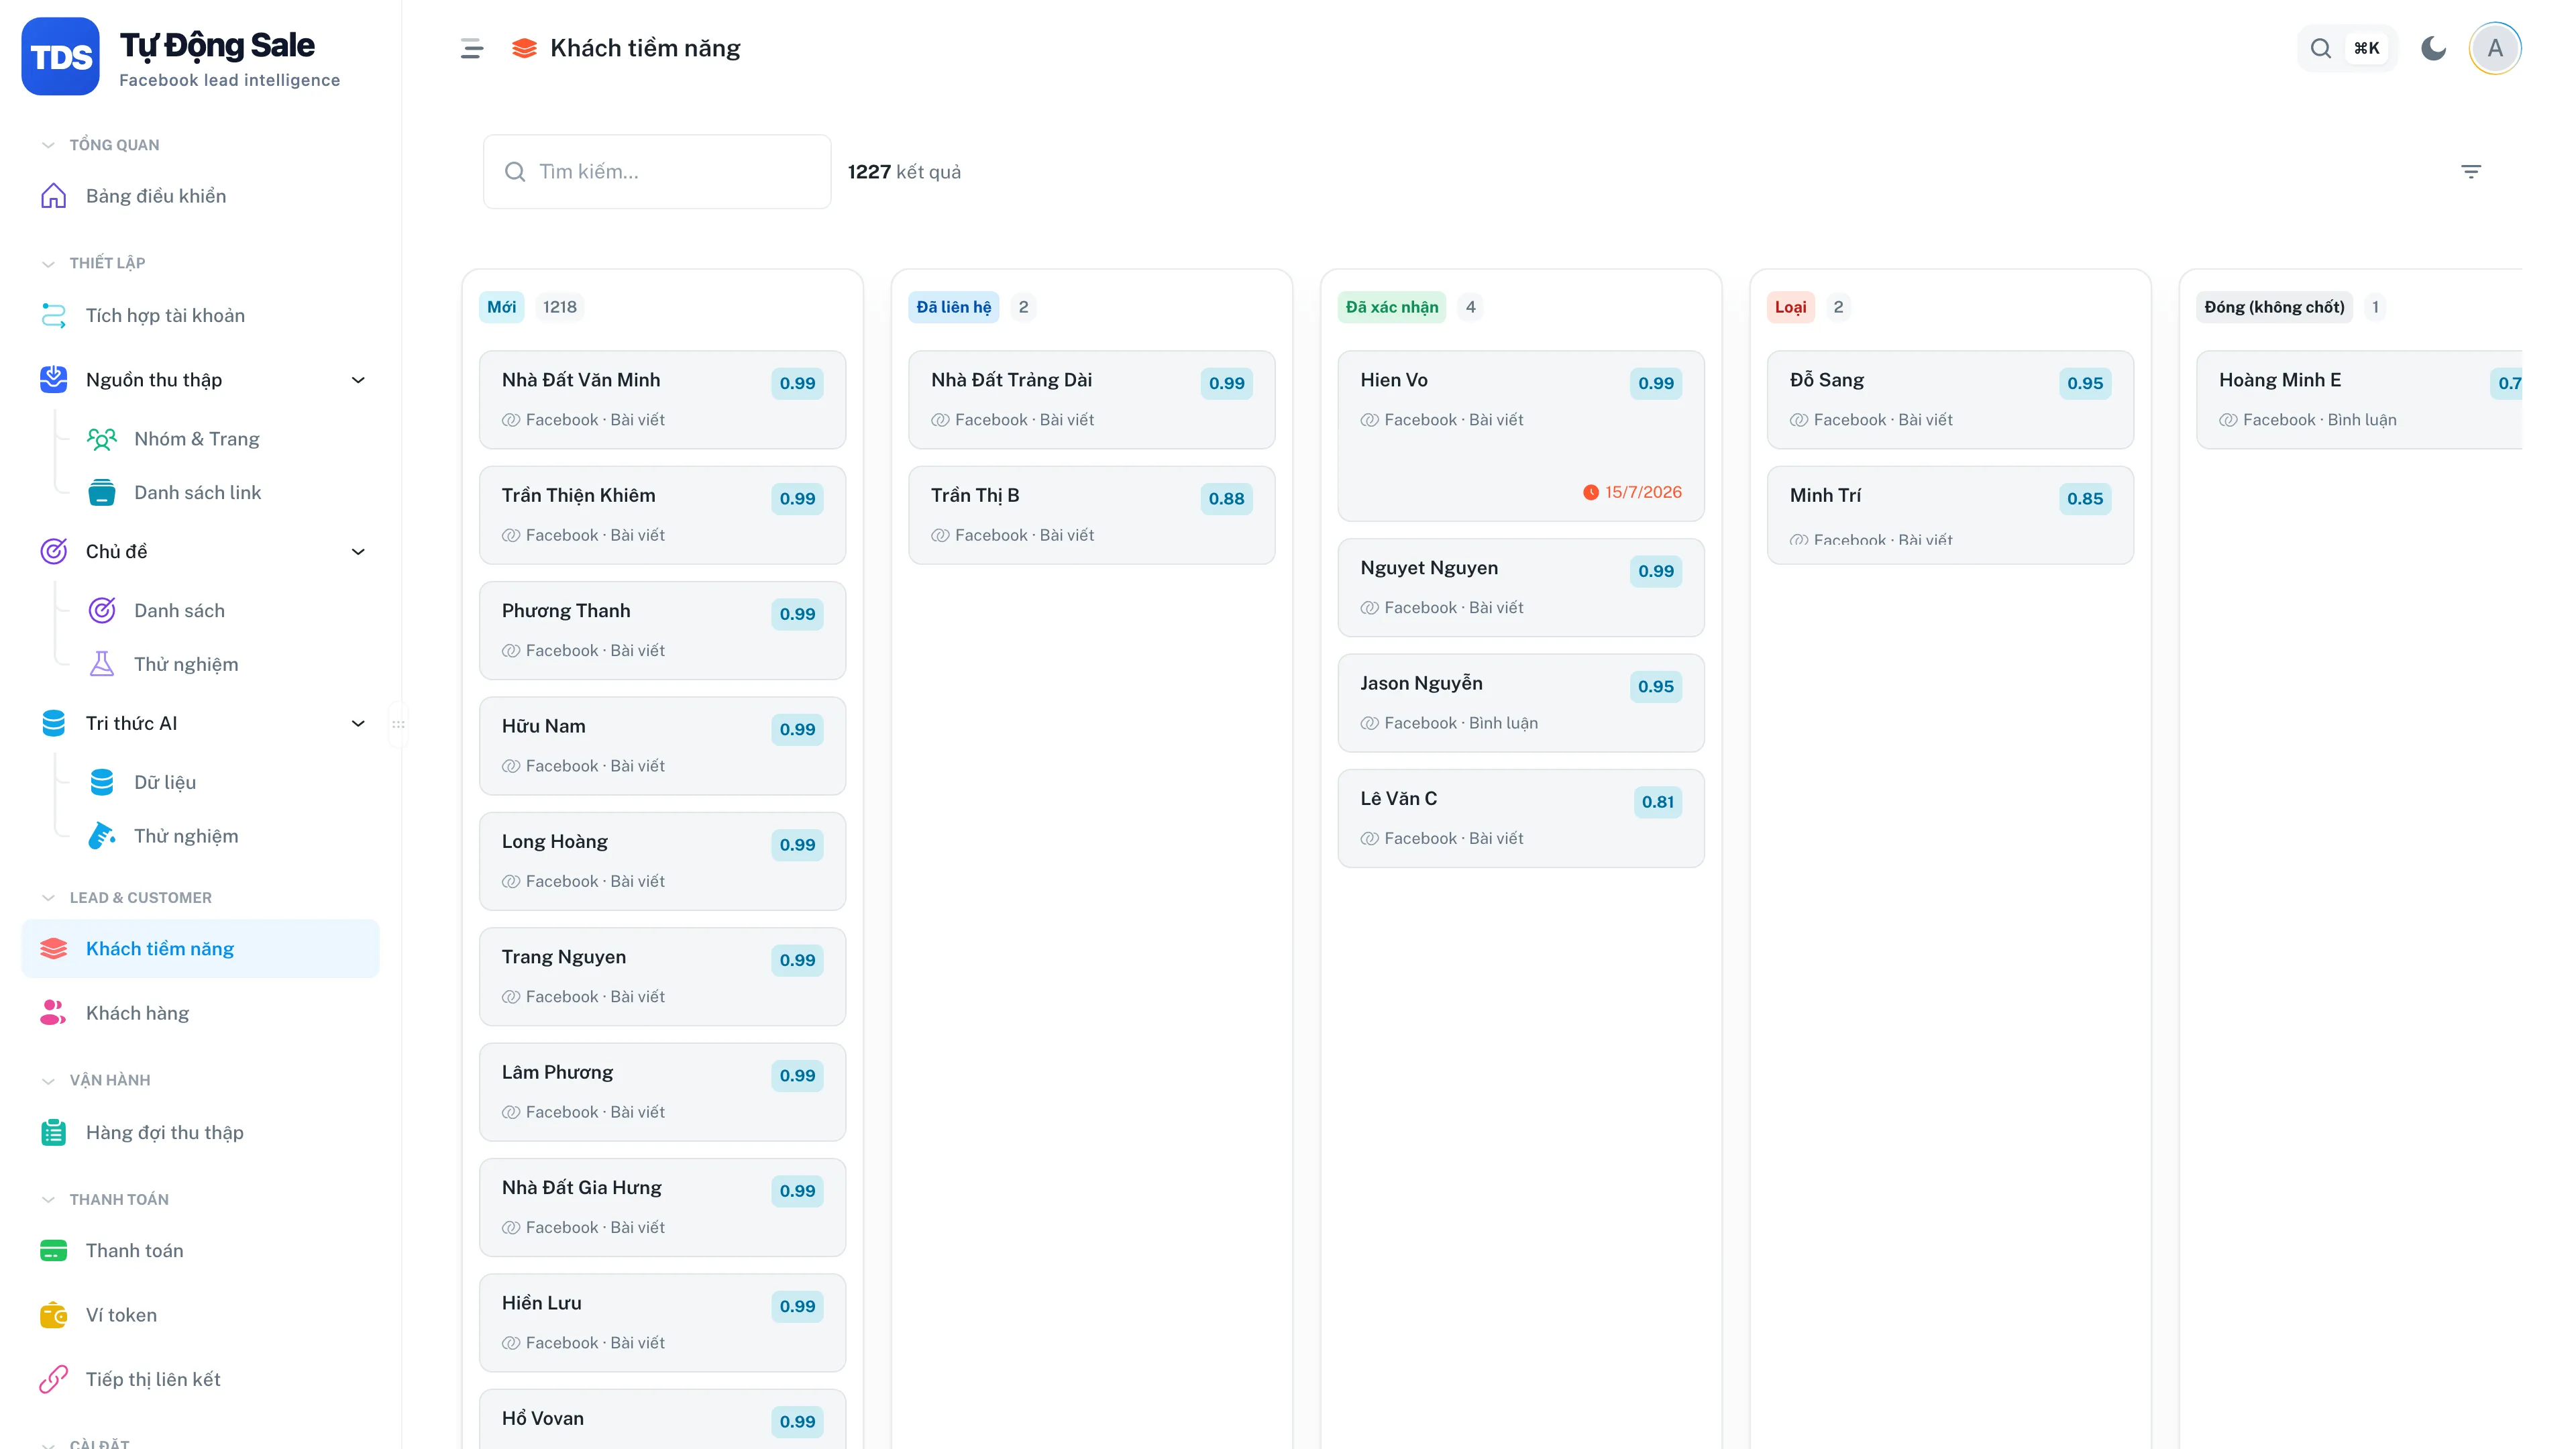Open Hàng đợi thu thập clipboard icon
The image size is (2576, 1449).
pos(54,1133)
